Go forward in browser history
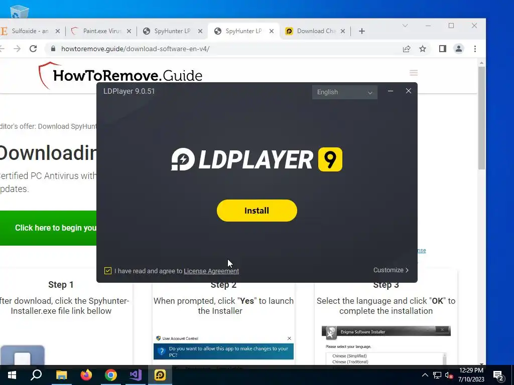The width and height of the screenshot is (514, 385). click(17, 49)
